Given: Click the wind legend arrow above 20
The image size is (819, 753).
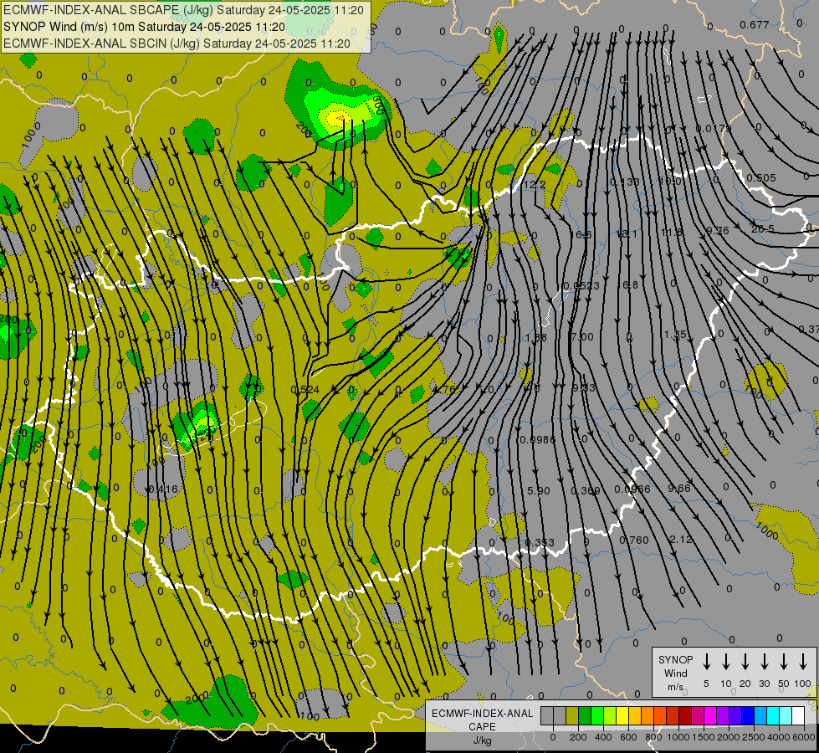Looking at the screenshot, I should pyautogui.click(x=745, y=662).
